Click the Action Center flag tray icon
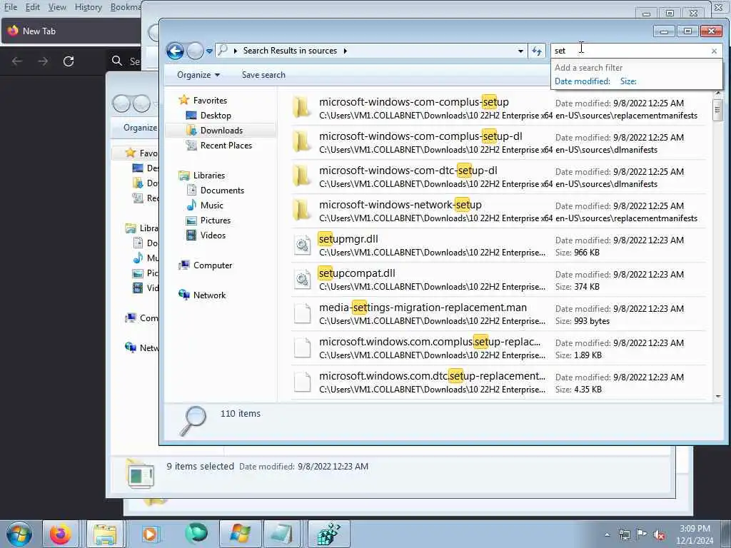This screenshot has width=731, height=548. click(x=642, y=534)
